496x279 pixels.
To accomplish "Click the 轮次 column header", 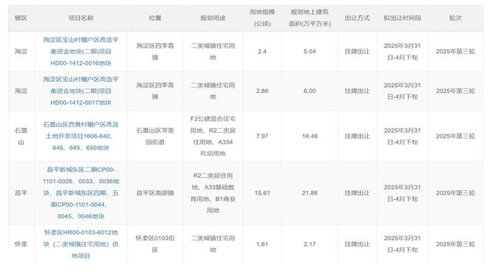I will click(455, 17).
